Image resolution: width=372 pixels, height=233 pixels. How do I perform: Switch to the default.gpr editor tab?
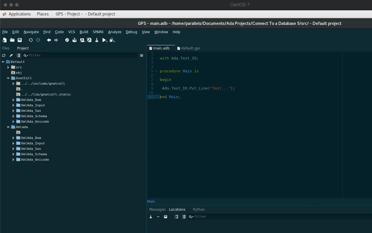189,48
